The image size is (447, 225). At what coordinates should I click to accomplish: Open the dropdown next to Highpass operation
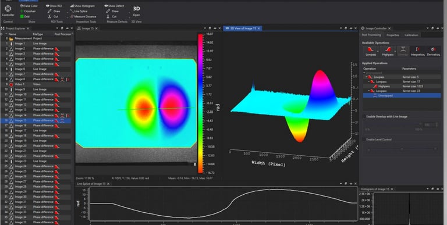point(395,52)
